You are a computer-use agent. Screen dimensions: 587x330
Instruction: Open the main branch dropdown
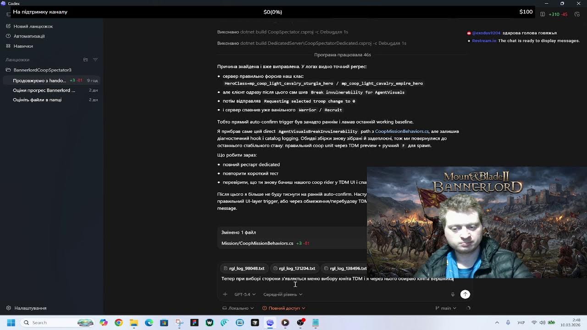pos(445,308)
